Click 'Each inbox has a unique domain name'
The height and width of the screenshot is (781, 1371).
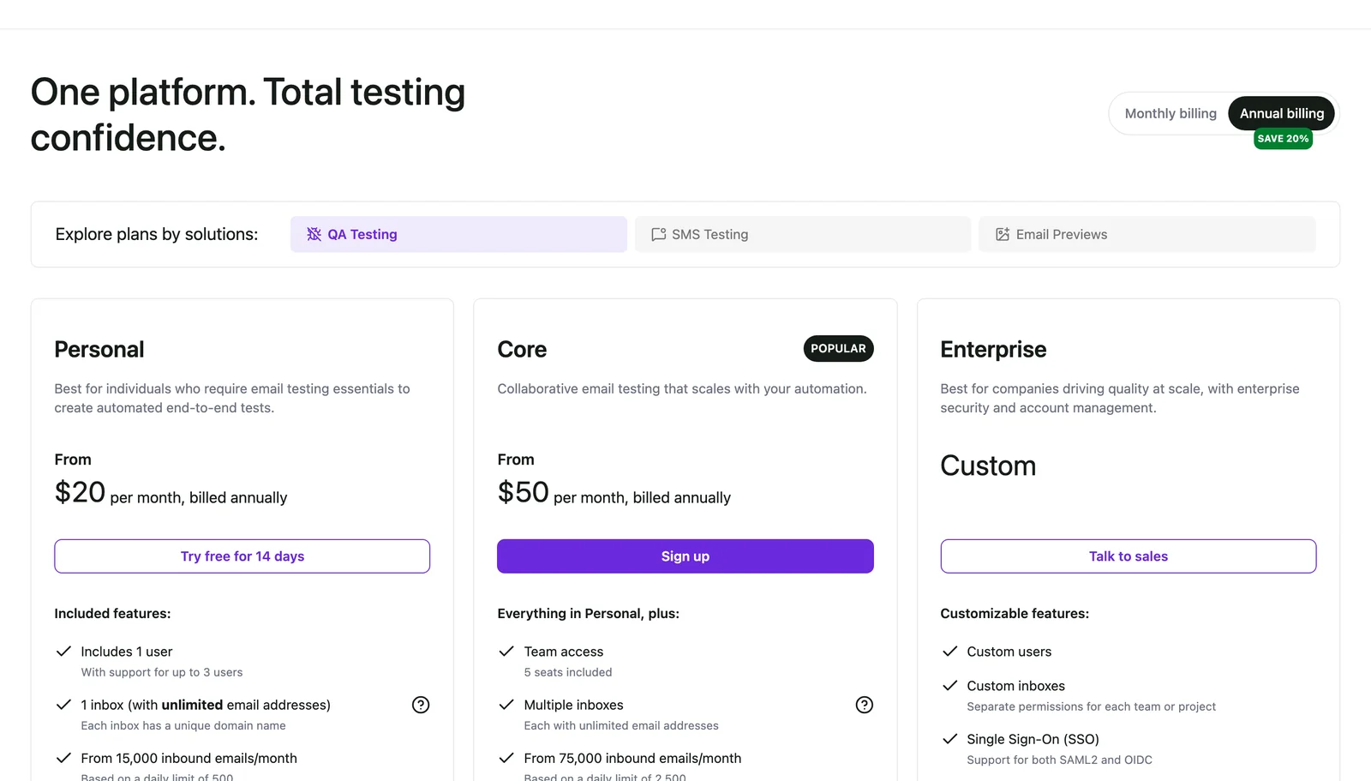coord(183,725)
